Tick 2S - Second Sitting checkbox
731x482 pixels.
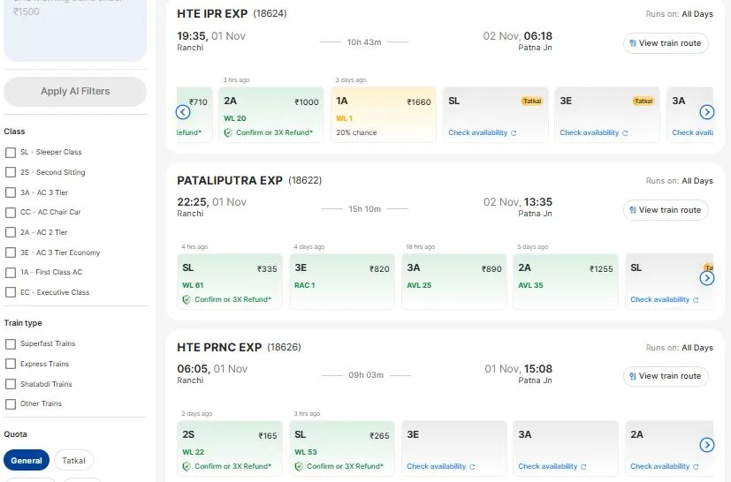[11, 172]
